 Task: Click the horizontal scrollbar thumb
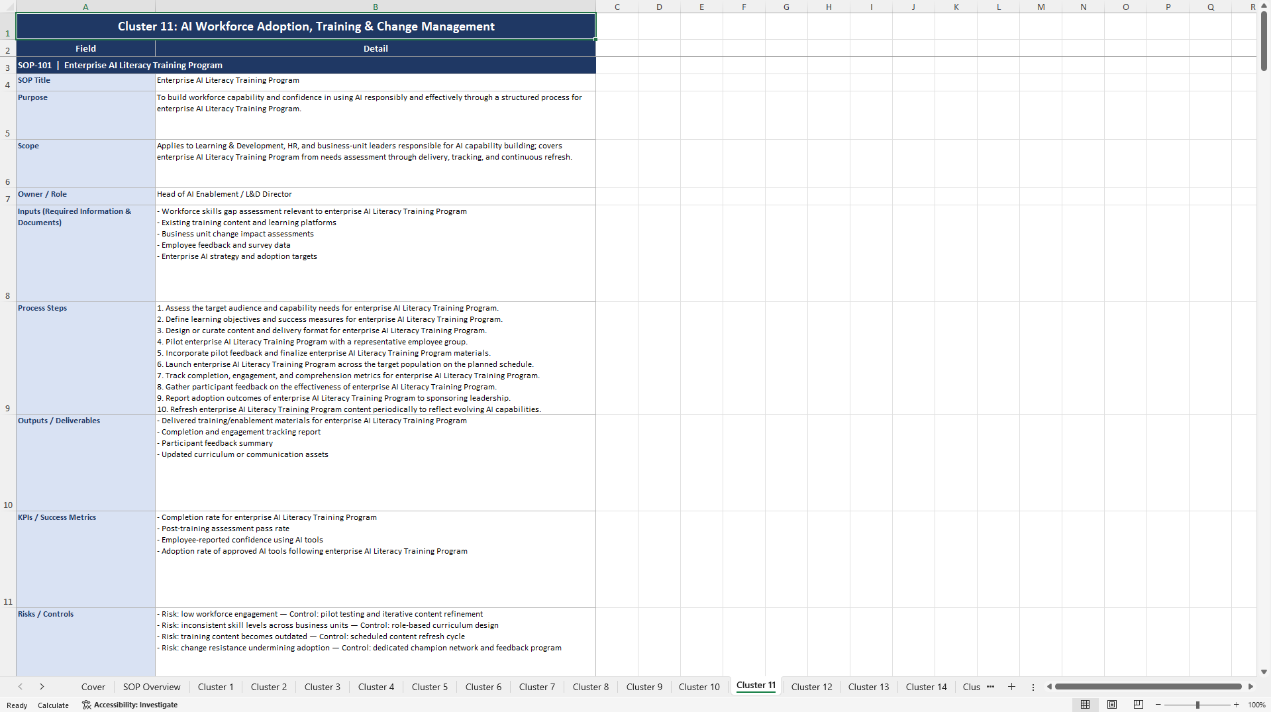pyautogui.click(x=1148, y=687)
